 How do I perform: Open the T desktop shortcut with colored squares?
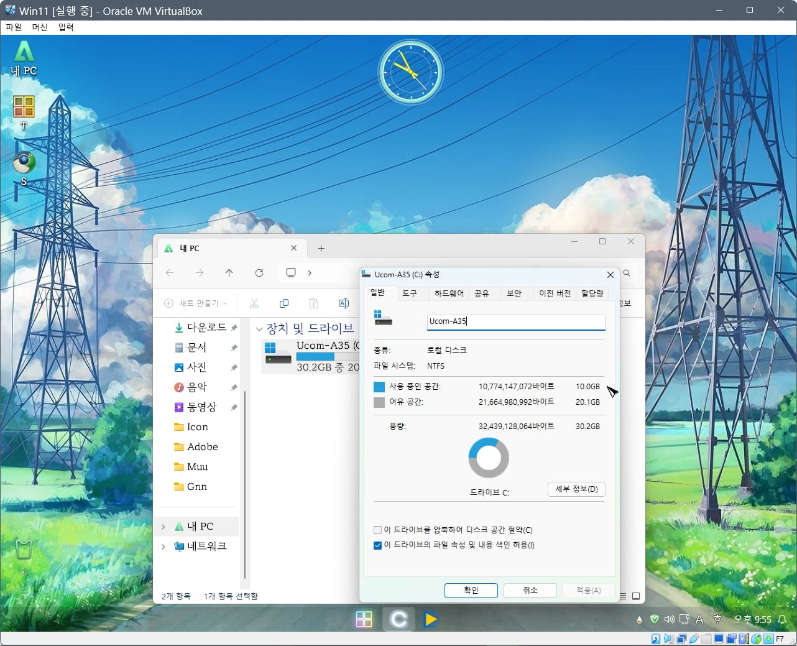(x=24, y=112)
